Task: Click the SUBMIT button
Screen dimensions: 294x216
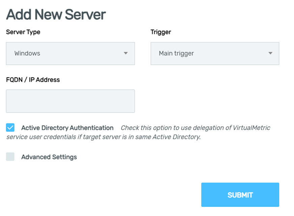Action: [240, 195]
